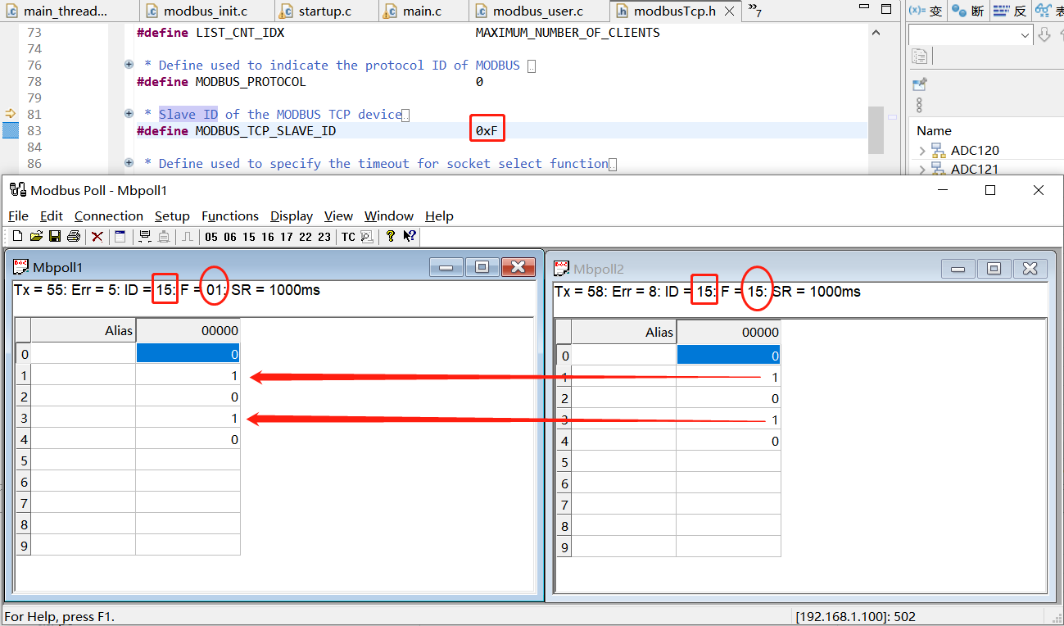This screenshot has height=626, width=1064.
Task: Disconnect using the red X icon
Action: coord(96,236)
